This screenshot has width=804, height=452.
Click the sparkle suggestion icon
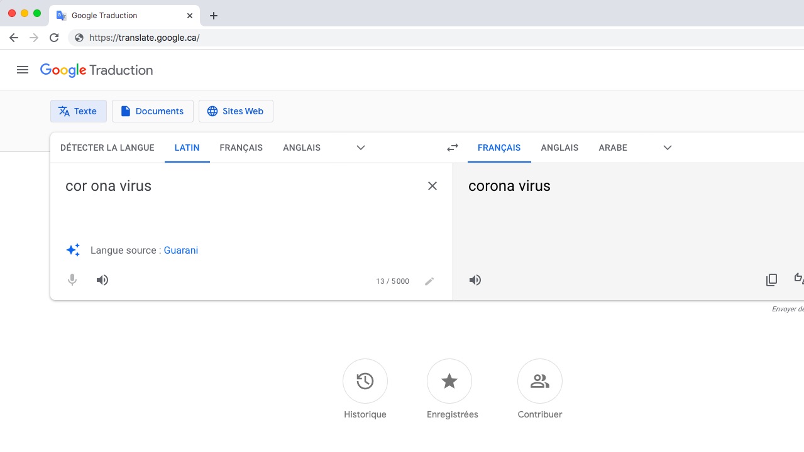(x=73, y=250)
